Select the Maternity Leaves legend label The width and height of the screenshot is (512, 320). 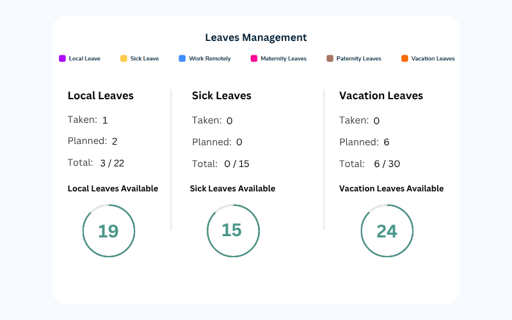click(284, 58)
